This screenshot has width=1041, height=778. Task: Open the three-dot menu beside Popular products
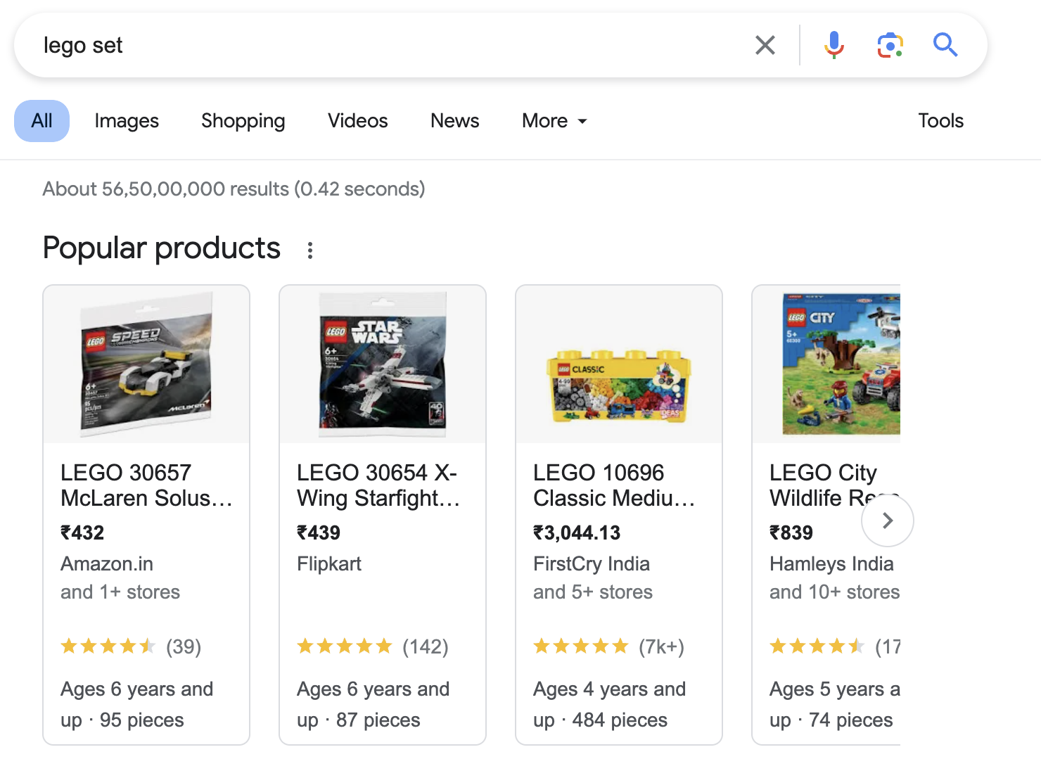point(309,250)
